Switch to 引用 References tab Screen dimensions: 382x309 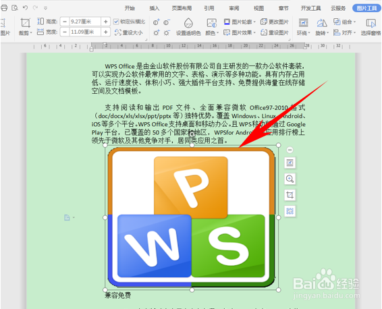[x=209, y=8]
